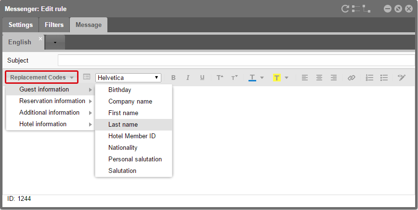Switch to the Filters tab

click(x=54, y=25)
